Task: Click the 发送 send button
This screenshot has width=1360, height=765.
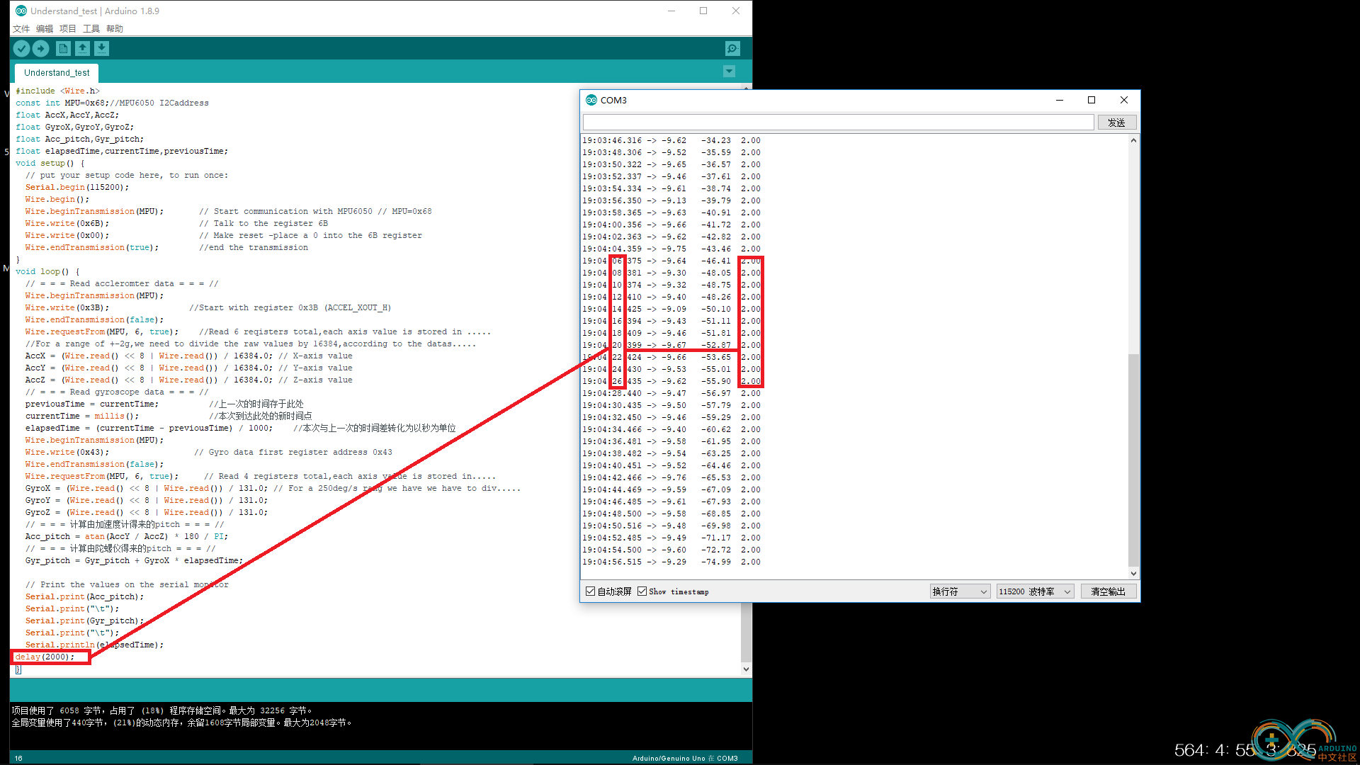Action: click(x=1117, y=123)
